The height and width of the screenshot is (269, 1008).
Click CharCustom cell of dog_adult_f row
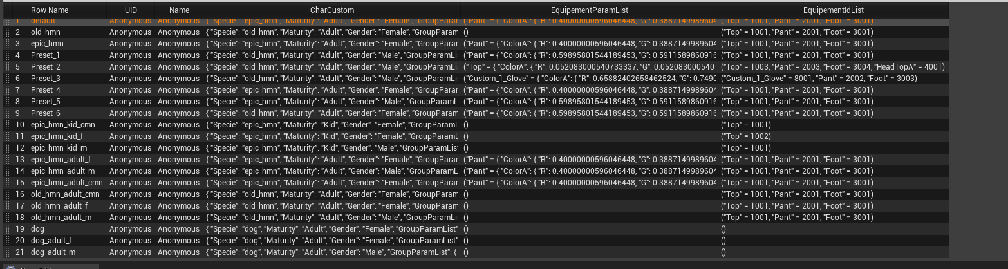coord(331,241)
